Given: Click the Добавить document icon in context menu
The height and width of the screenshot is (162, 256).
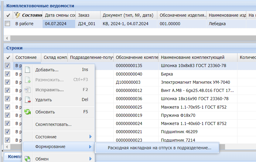Looking at the screenshot, I should (28, 70).
